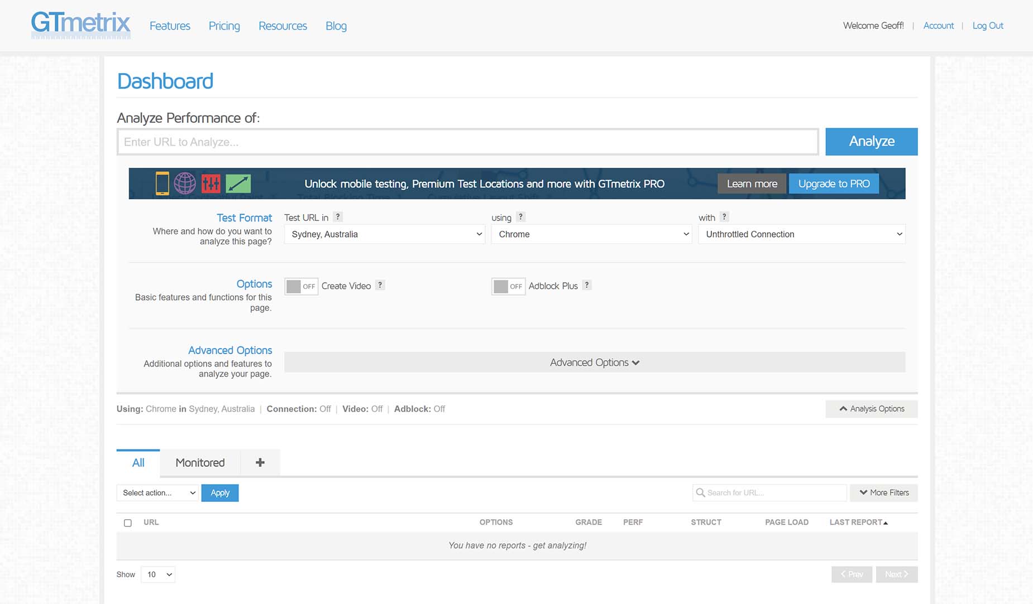Open Resources in the top navigation
The image size is (1033, 604).
(283, 26)
